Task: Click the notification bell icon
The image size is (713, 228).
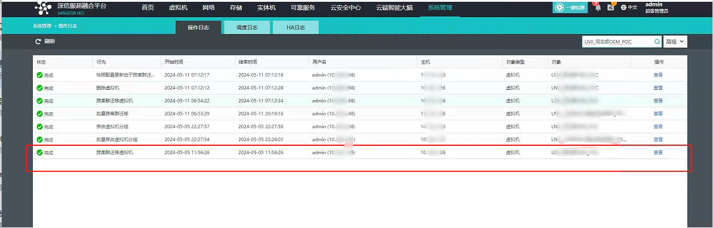Action: (x=598, y=7)
